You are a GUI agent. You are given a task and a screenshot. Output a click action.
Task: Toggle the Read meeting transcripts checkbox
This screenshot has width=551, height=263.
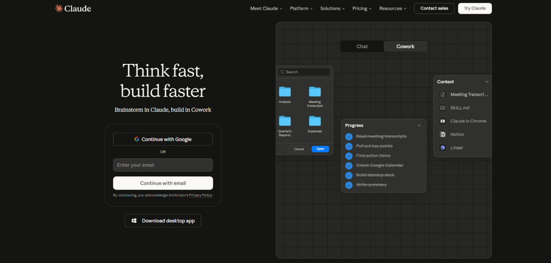coord(349,136)
